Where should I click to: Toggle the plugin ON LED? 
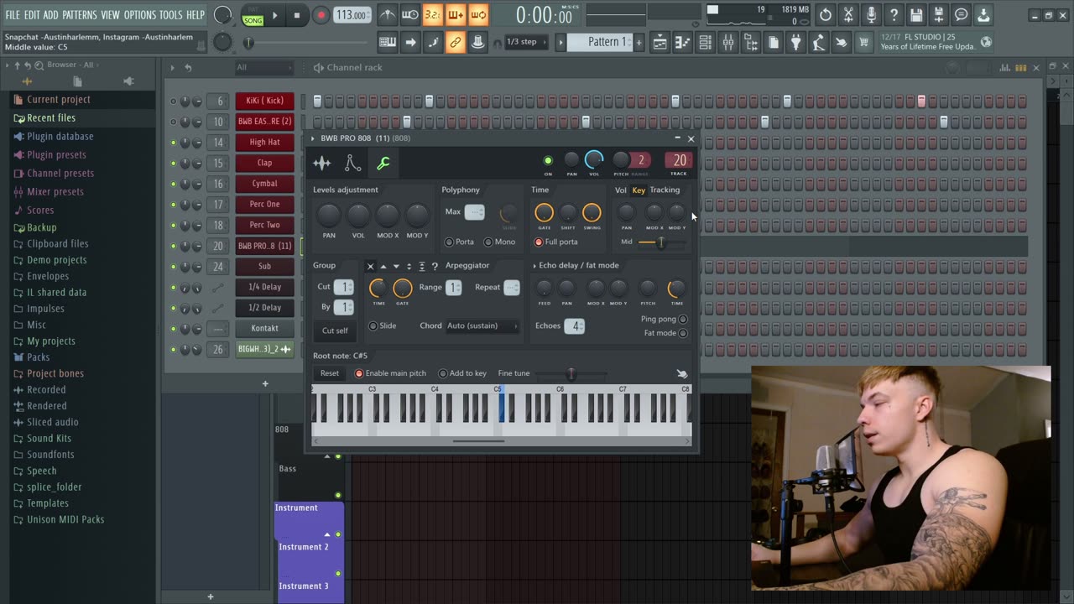[x=548, y=160]
